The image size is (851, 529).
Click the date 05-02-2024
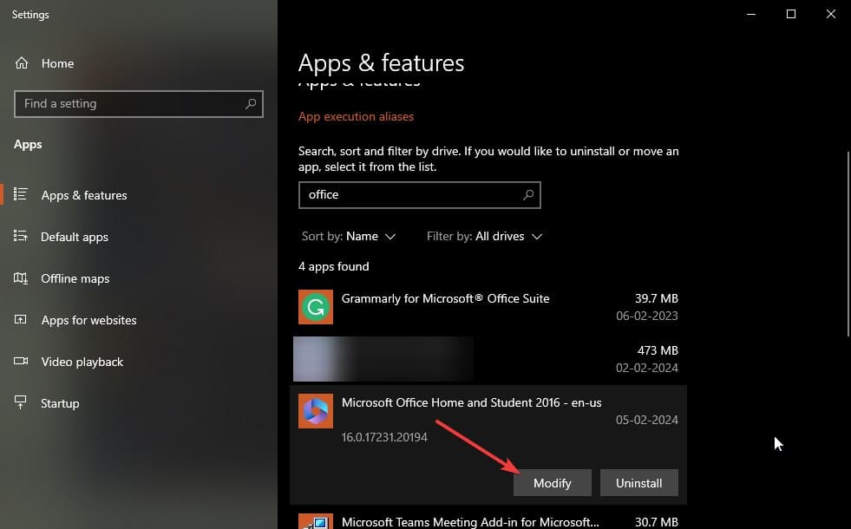click(646, 420)
